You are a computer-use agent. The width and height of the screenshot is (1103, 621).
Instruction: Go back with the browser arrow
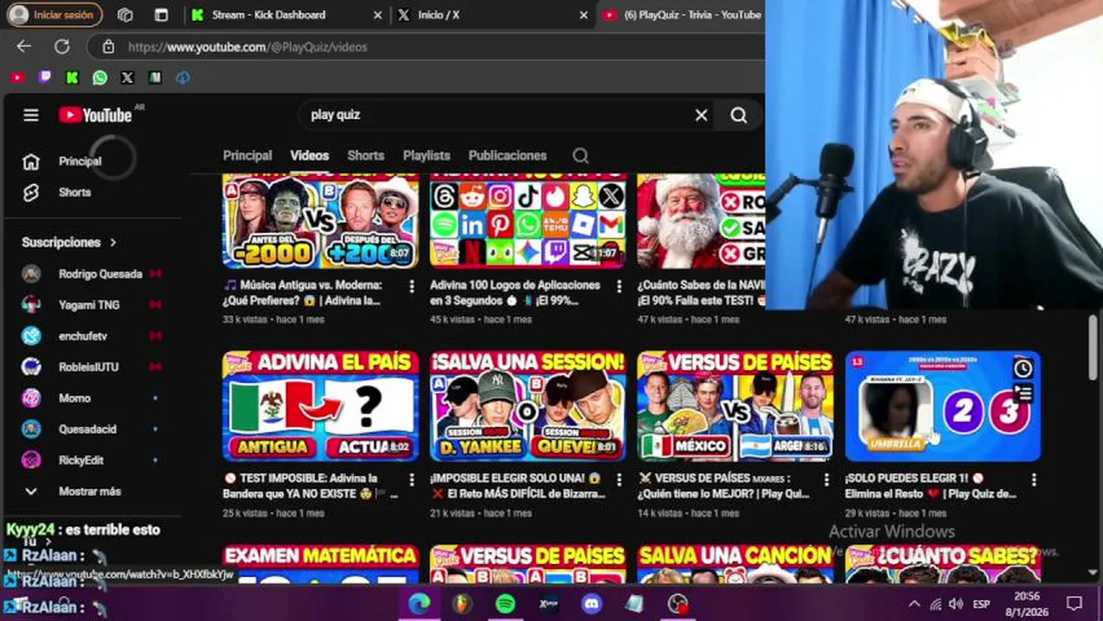pos(24,47)
